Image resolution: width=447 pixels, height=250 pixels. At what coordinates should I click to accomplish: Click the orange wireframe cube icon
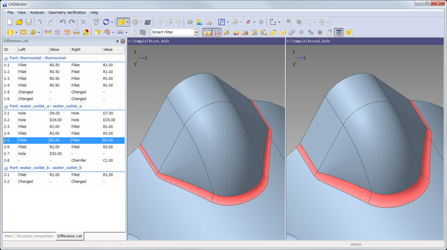[67, 32]
